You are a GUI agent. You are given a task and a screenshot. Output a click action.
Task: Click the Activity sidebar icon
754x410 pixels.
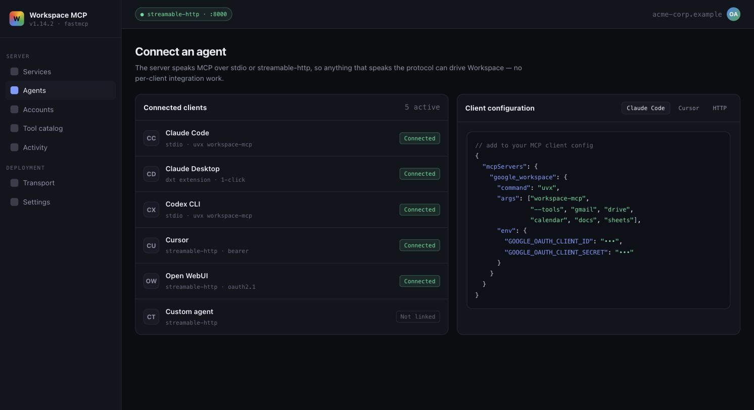point(14,147)
